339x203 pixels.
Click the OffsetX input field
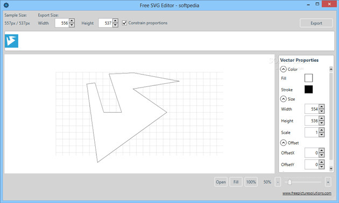[x=312, y=153]
